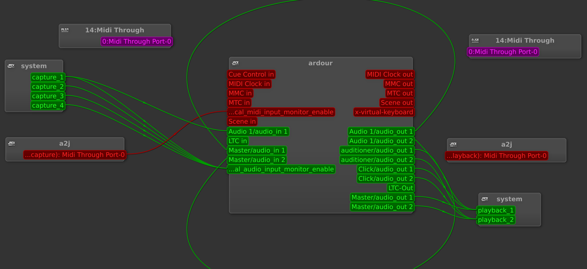This screenshot has width=587, height=269.
Task: Select the playback_2 port
Action: [x=496, y=220]
